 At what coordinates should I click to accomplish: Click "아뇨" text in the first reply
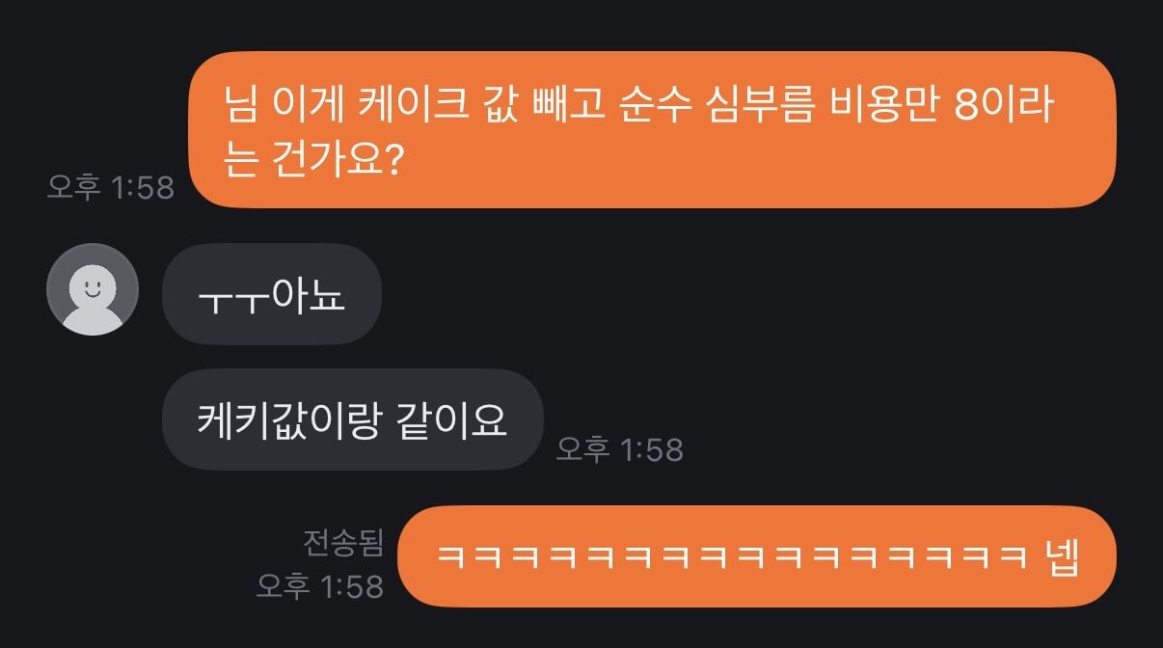pos(309,294)
